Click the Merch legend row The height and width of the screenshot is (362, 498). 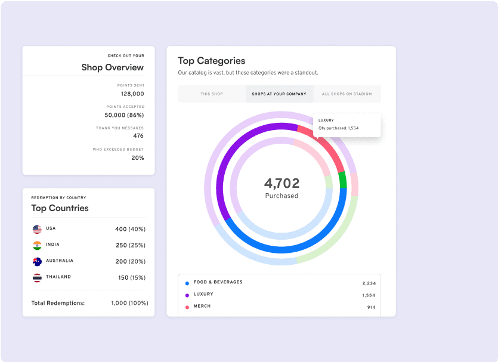coord(279,306)
